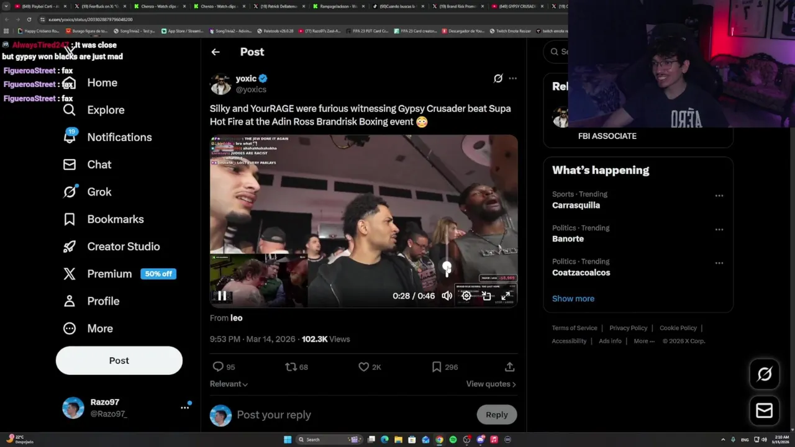Open yoxic's profile picture
Screen dimensions: 795x447
(220, 84)
